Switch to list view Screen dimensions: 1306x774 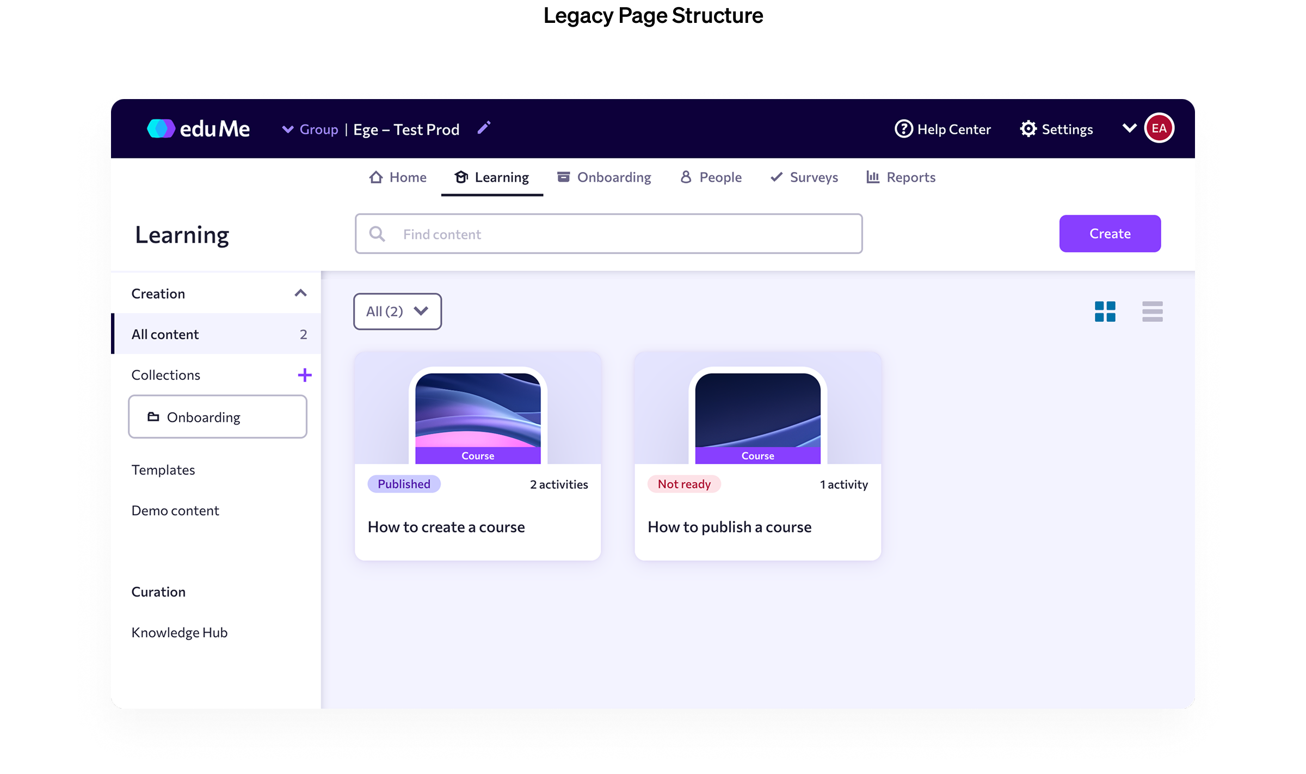(1152, 311)
